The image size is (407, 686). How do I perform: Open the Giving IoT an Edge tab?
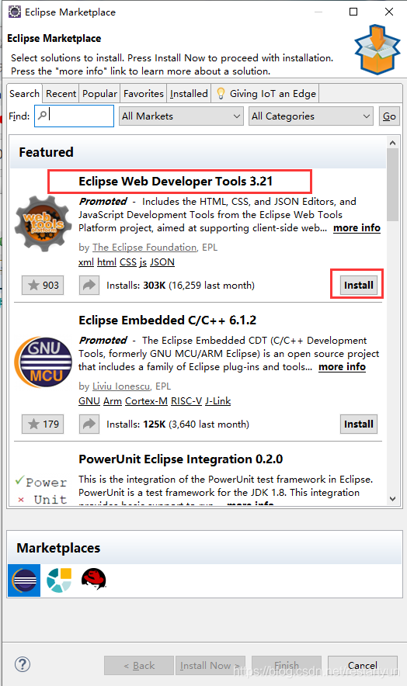pos(266,94)
